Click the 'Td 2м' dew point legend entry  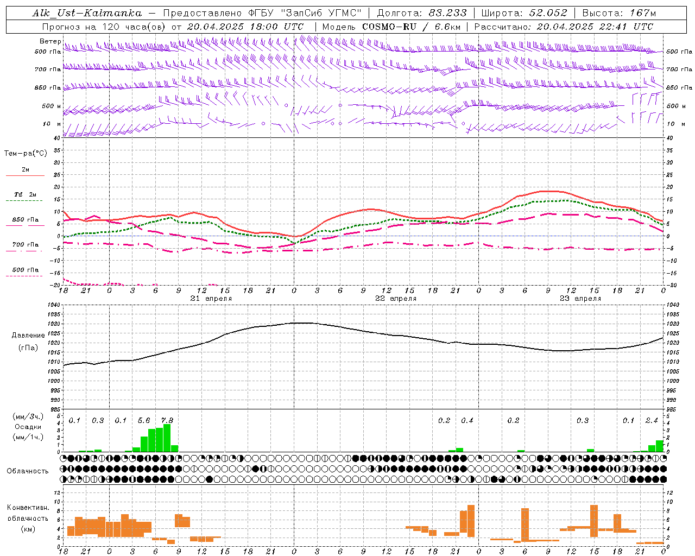pos(26,194)
